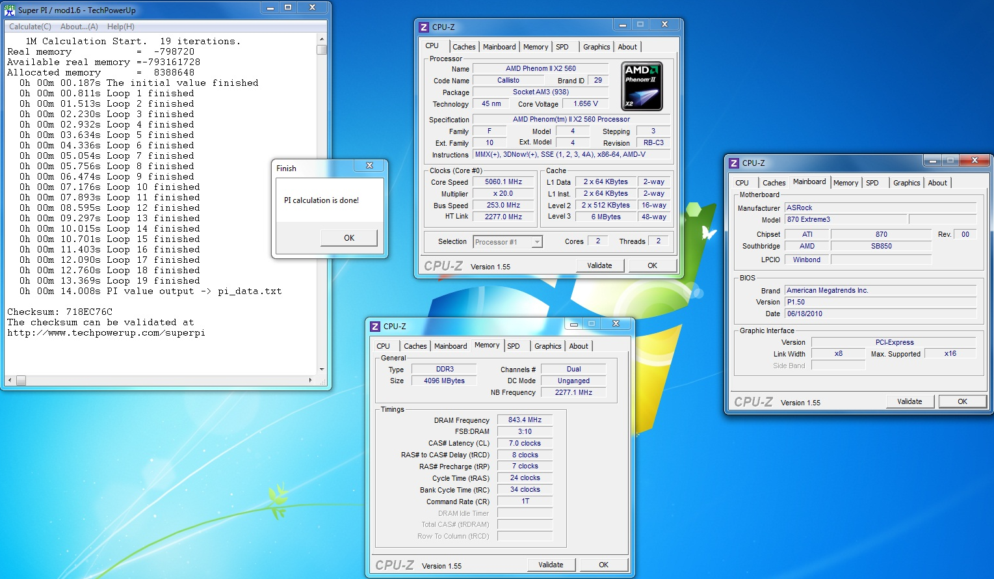Screen dimensions: 994x579
Task: Close the Finish dialog with its X icon
Action: pyautogui.click(x=369, y=166)
